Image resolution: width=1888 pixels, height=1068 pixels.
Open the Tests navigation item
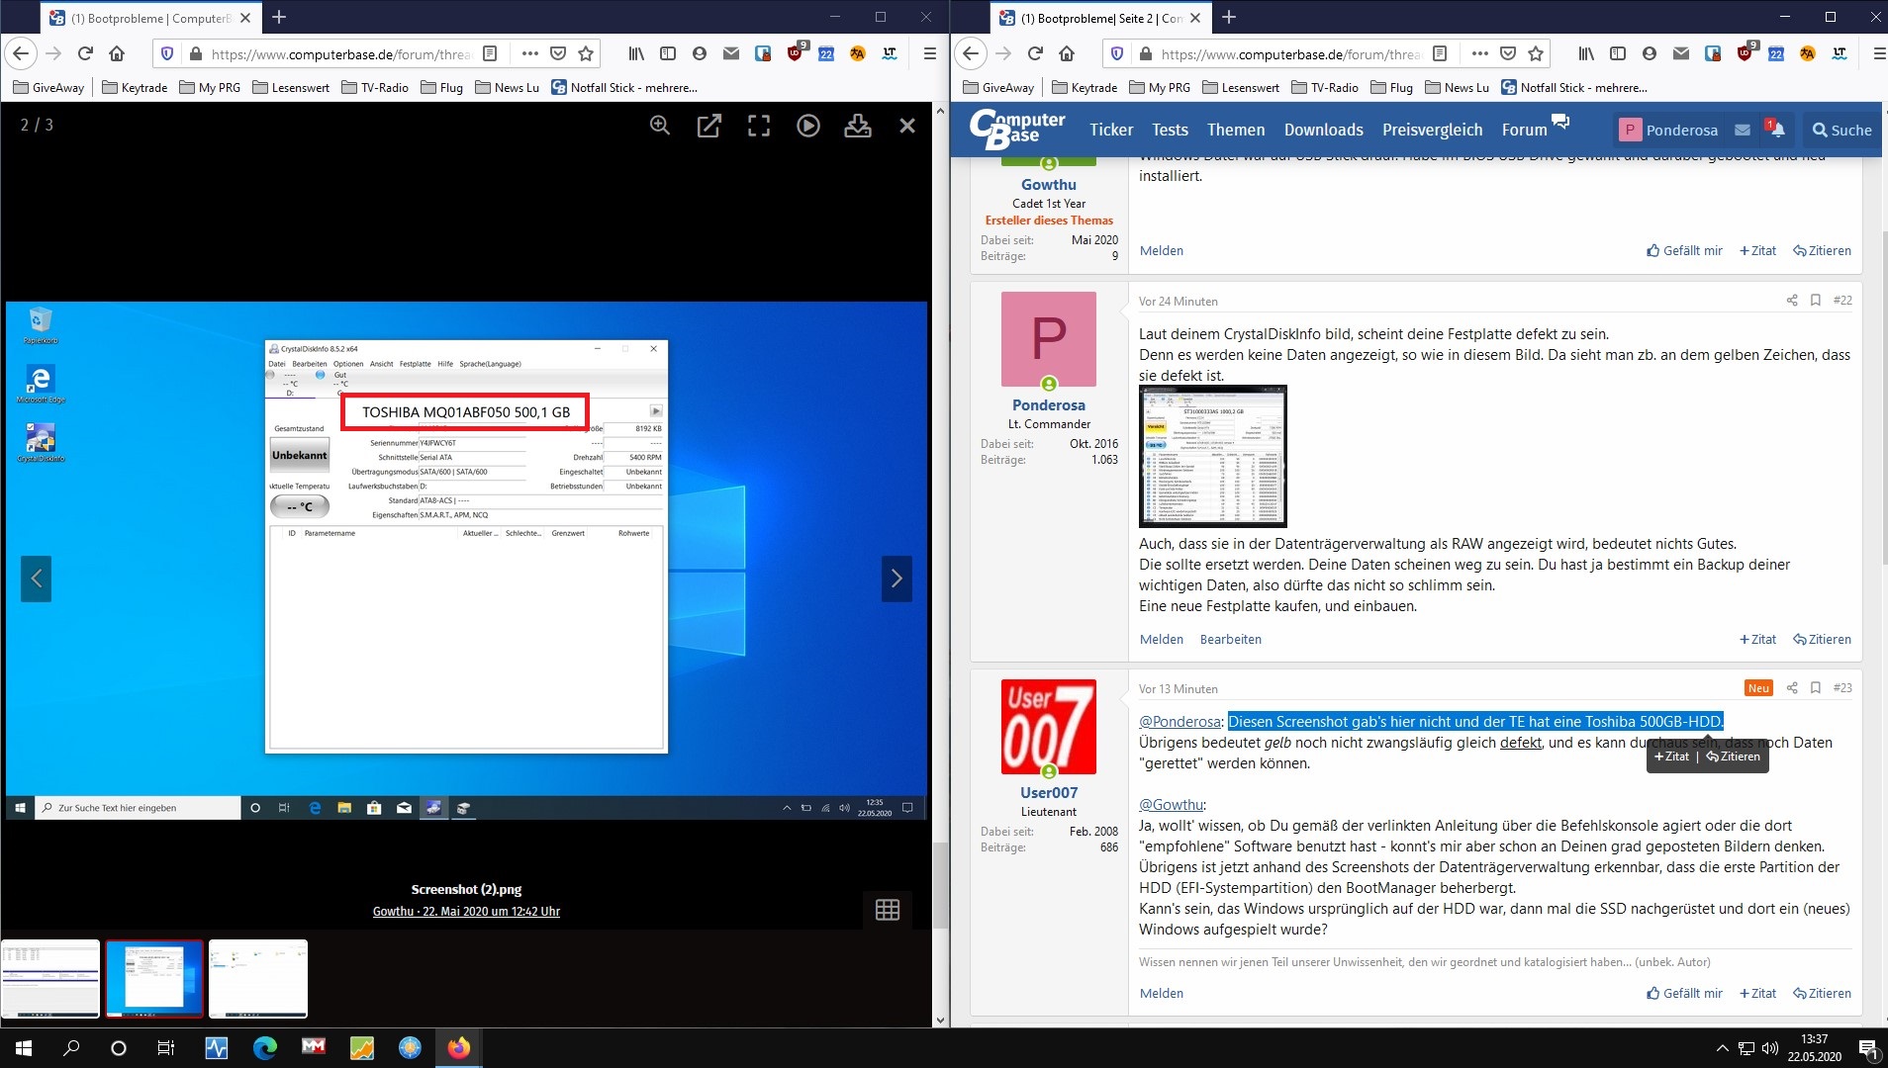[x=1170, y=130]
